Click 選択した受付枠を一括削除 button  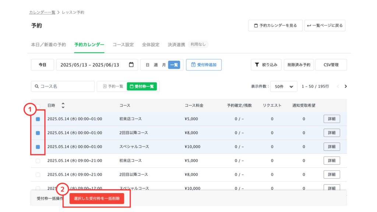(x=97, y=198)
